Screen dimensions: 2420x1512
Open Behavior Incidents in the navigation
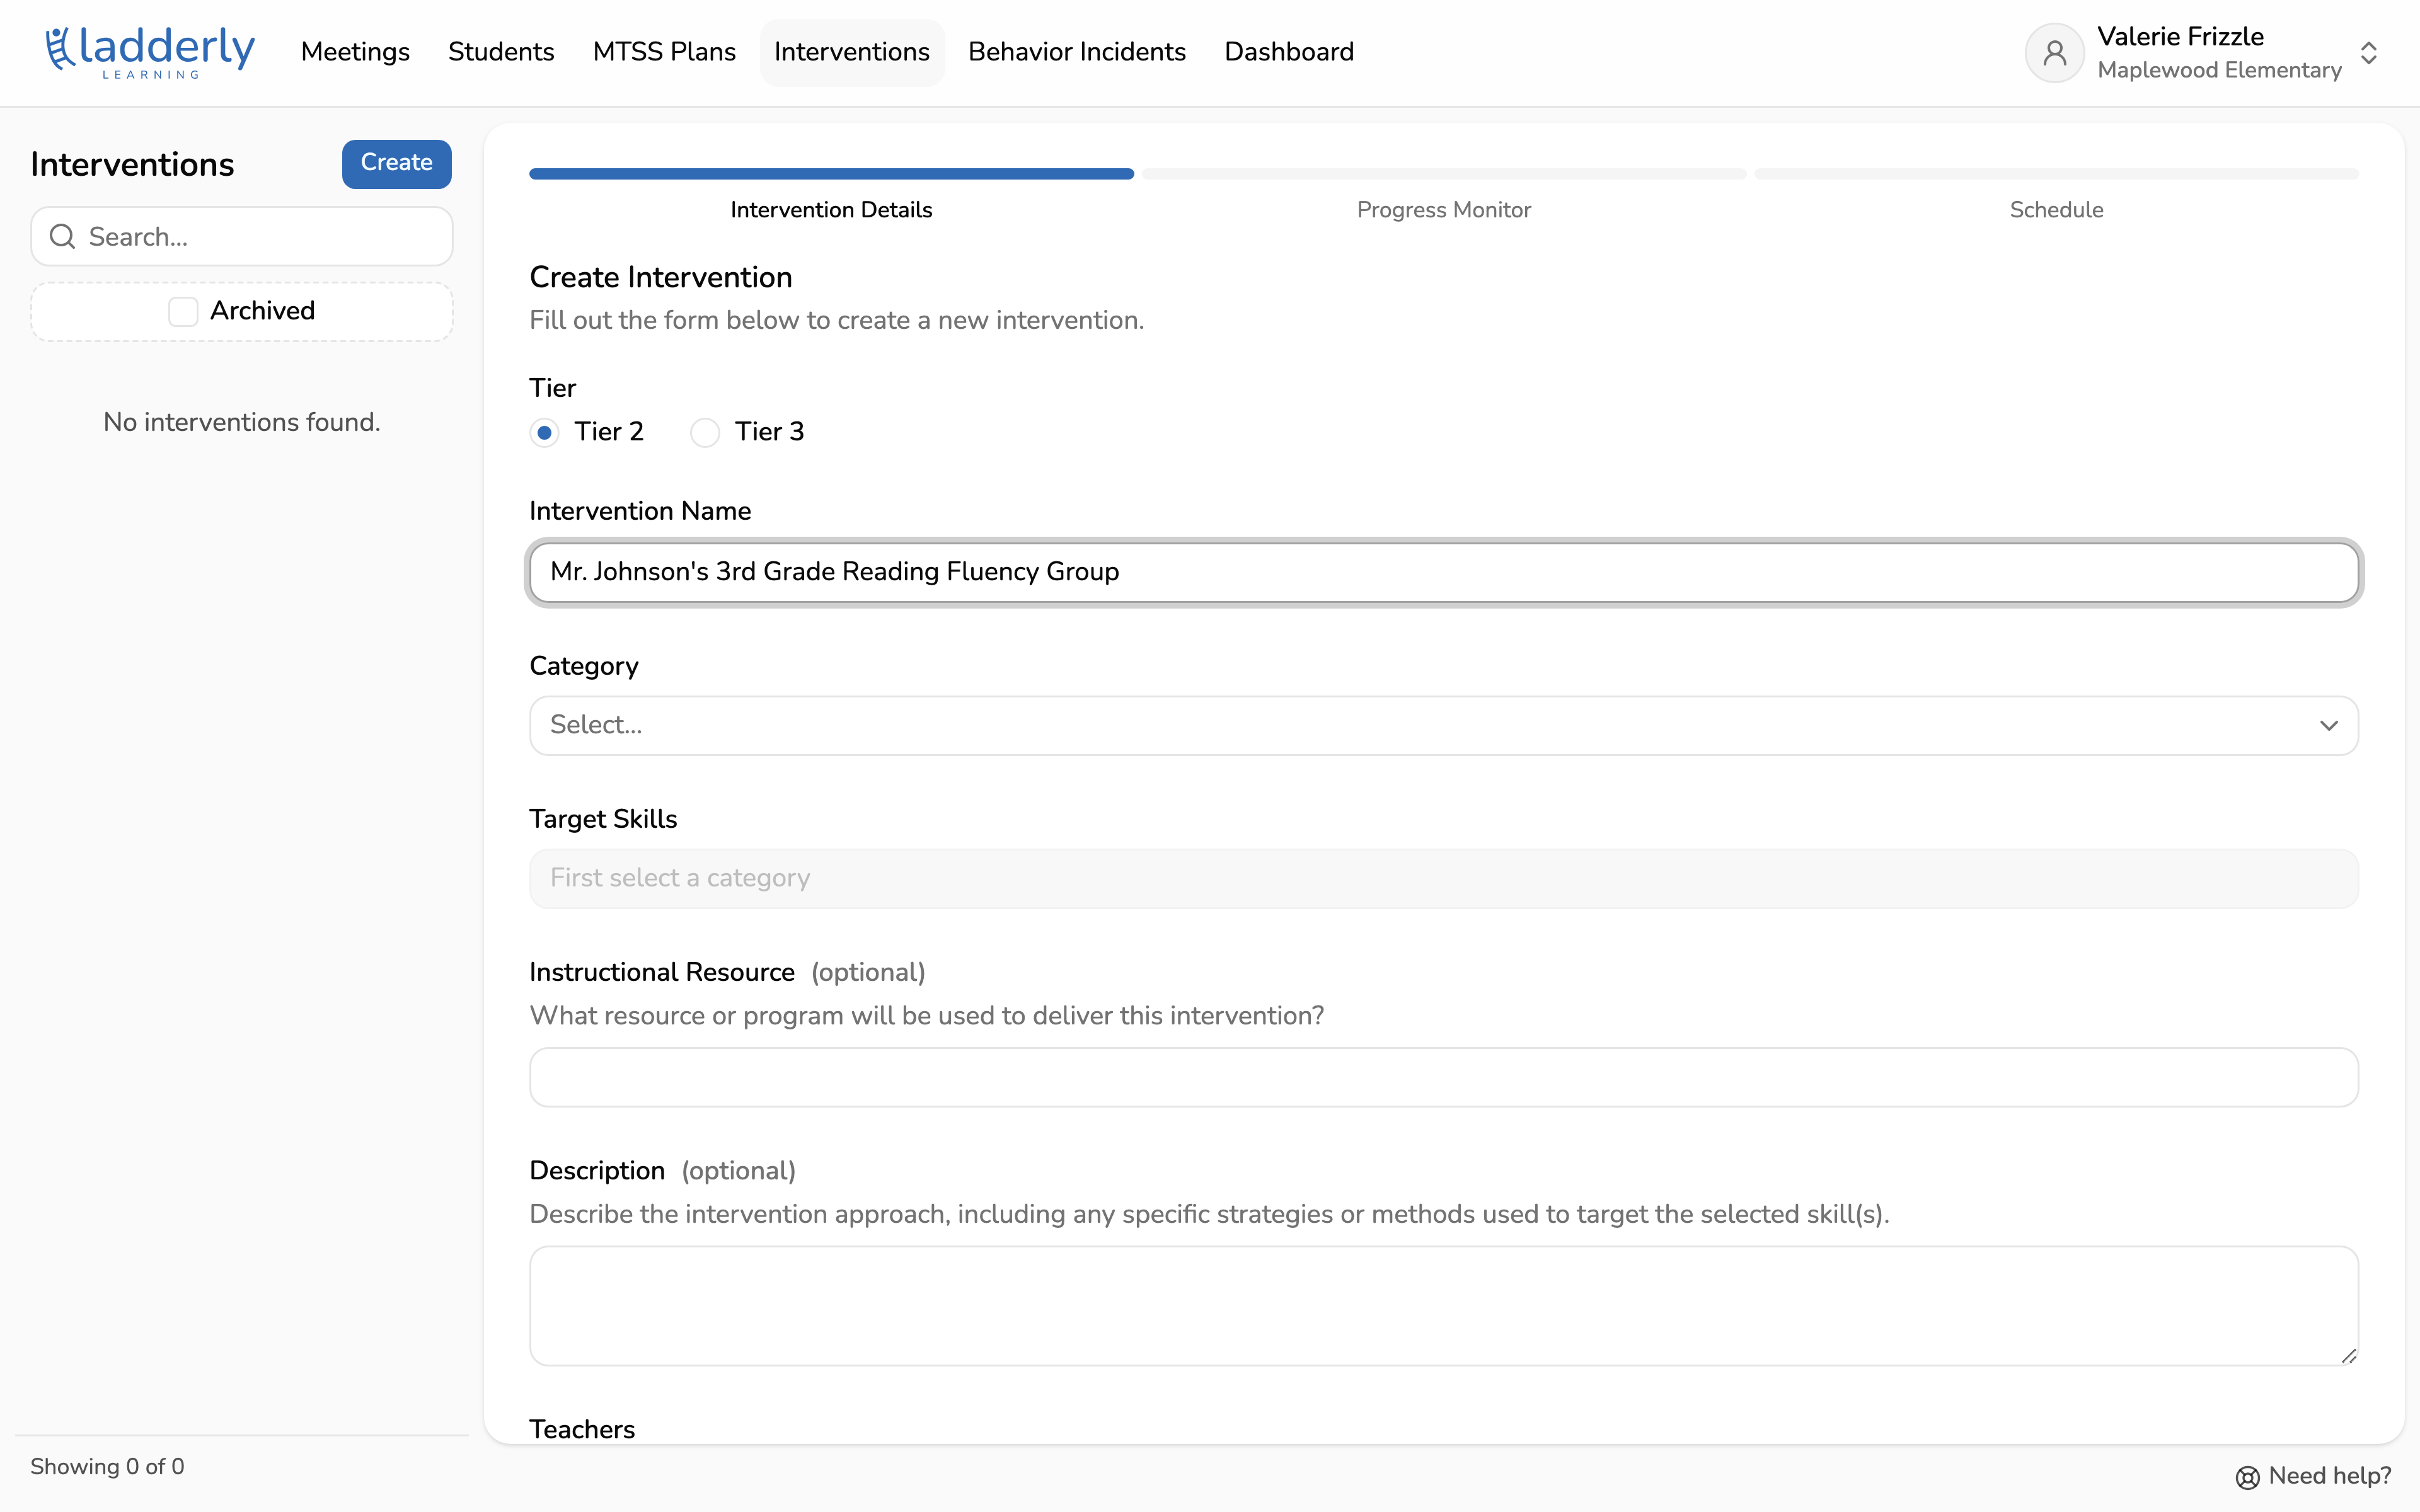point(1076,52)
